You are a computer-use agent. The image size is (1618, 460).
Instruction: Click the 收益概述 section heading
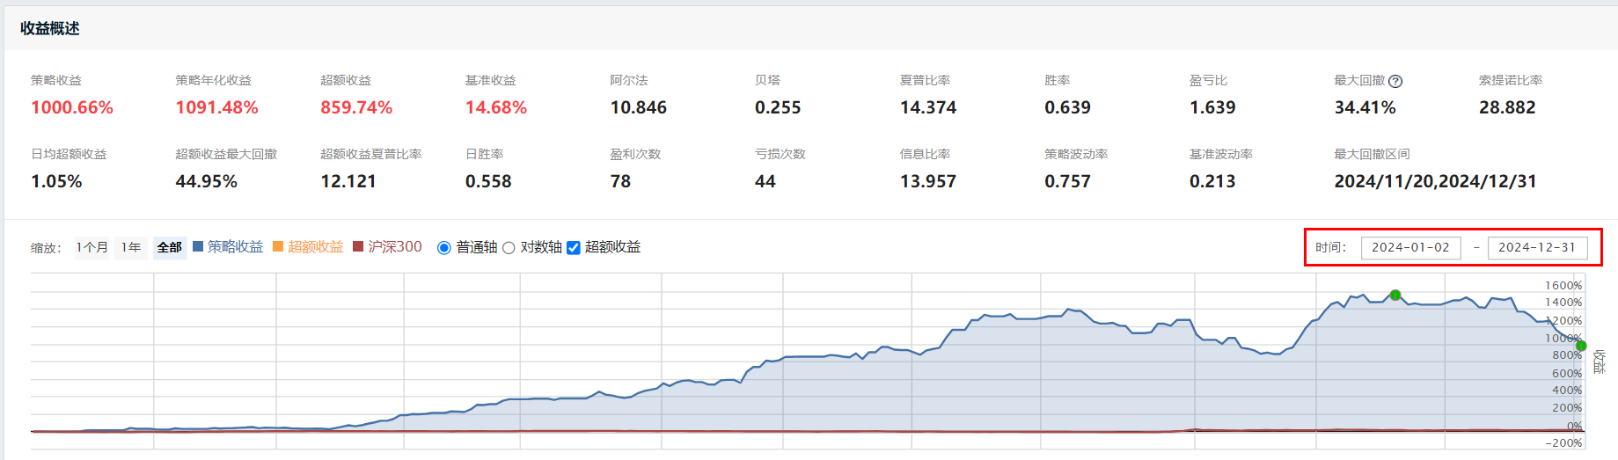50,28
